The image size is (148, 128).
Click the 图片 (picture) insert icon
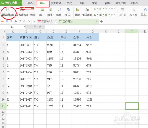pyautogui.click(x=42, y=10)
